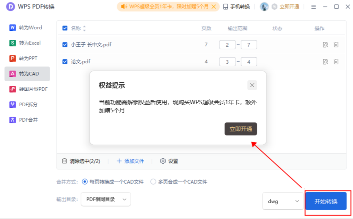Image resolution: width=353 pixels, height=219 pixels.
Task: Uncheck 小王子 长中文.pdf checkbox
Action: point(65,45)
